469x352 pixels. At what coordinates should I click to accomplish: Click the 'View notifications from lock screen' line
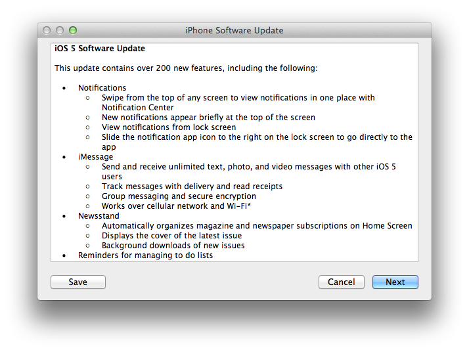point(169,127)
